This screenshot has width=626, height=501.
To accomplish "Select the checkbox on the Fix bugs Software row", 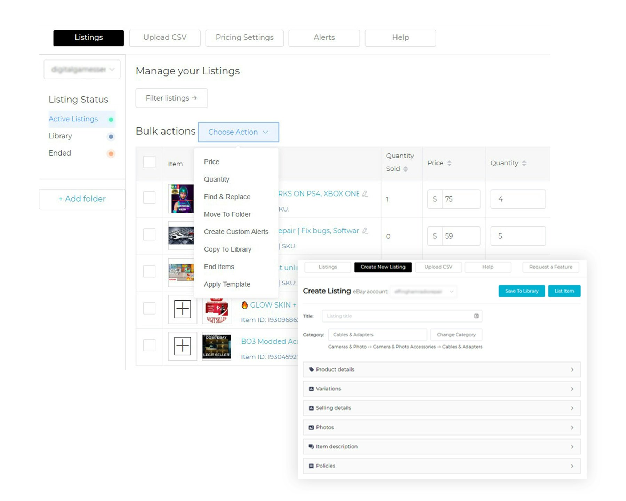I will pos(149,234).
